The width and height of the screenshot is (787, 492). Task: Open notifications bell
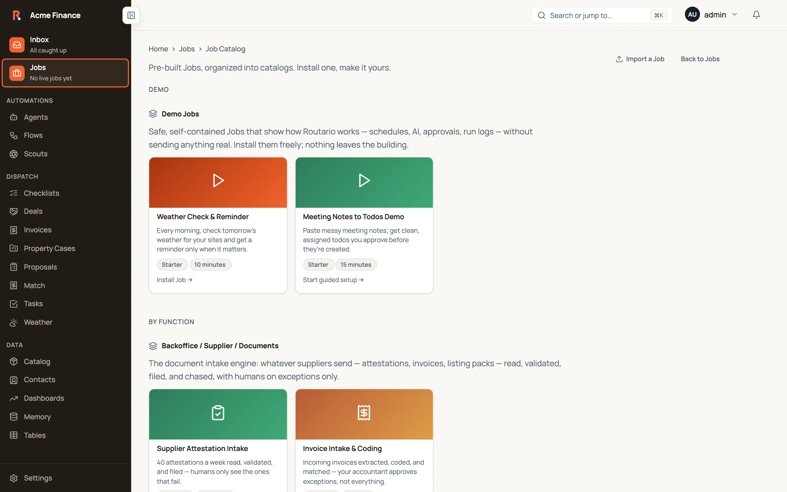[756, 15]
